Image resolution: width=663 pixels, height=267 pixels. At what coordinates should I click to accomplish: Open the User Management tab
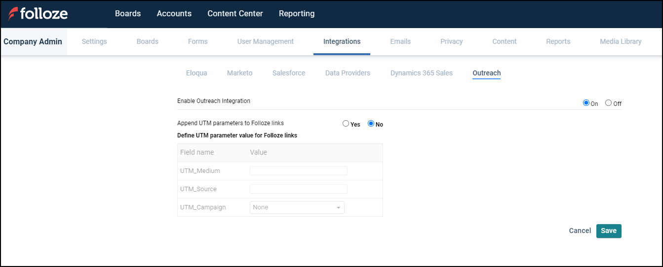[x=265, y=41]
